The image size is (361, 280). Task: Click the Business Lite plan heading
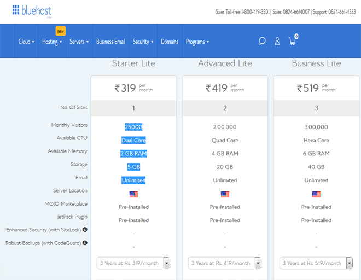point(316,63)
